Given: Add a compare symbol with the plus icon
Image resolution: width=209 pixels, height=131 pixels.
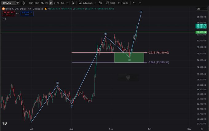Looking at the screenshot, I should 23,3.
